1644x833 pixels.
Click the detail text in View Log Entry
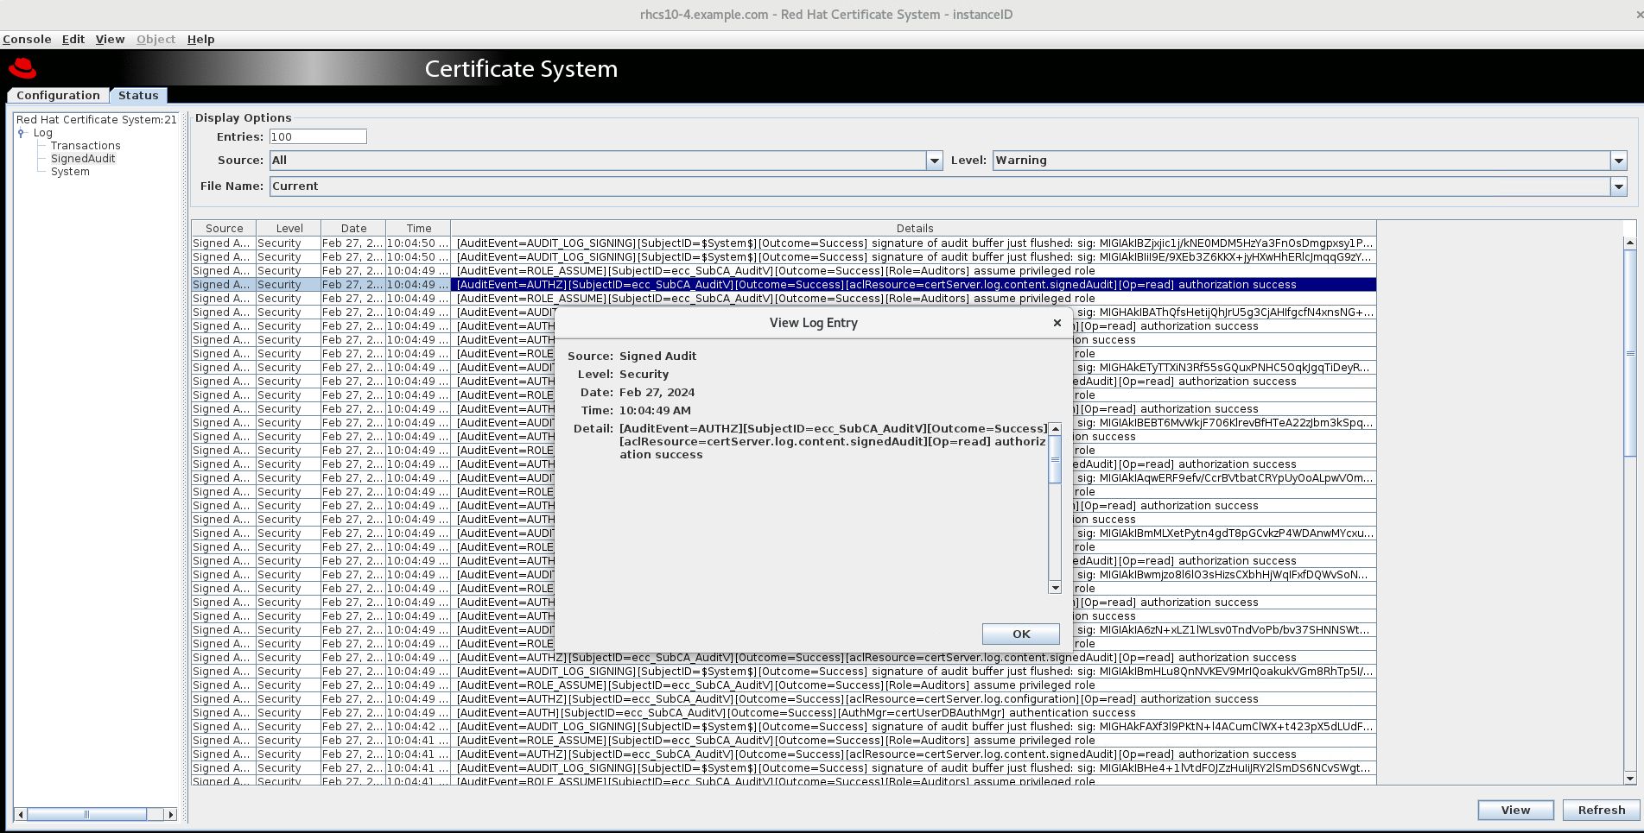[833, 442]
